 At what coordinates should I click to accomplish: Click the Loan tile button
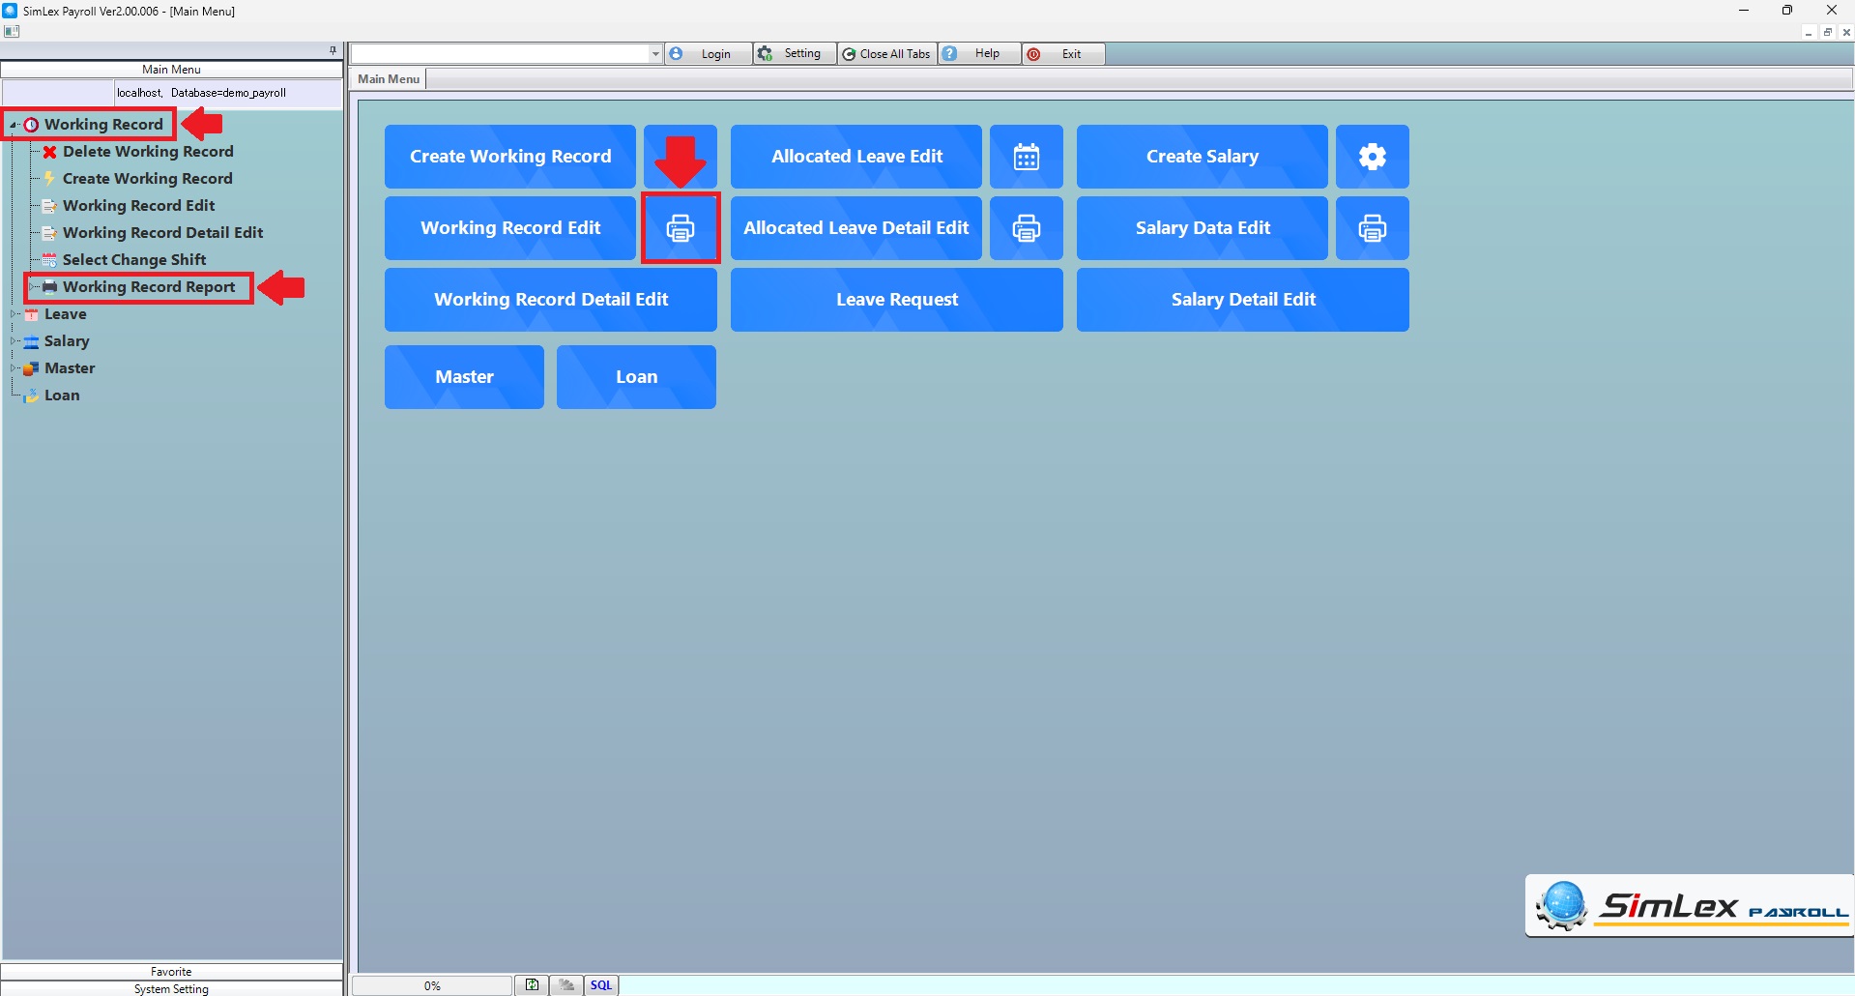click(636, 377)
